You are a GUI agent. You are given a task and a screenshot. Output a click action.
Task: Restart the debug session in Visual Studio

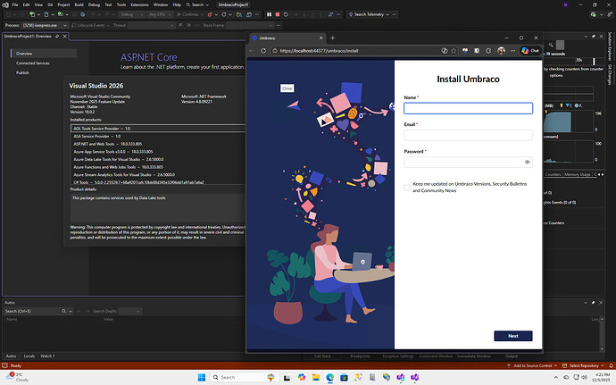286,14
